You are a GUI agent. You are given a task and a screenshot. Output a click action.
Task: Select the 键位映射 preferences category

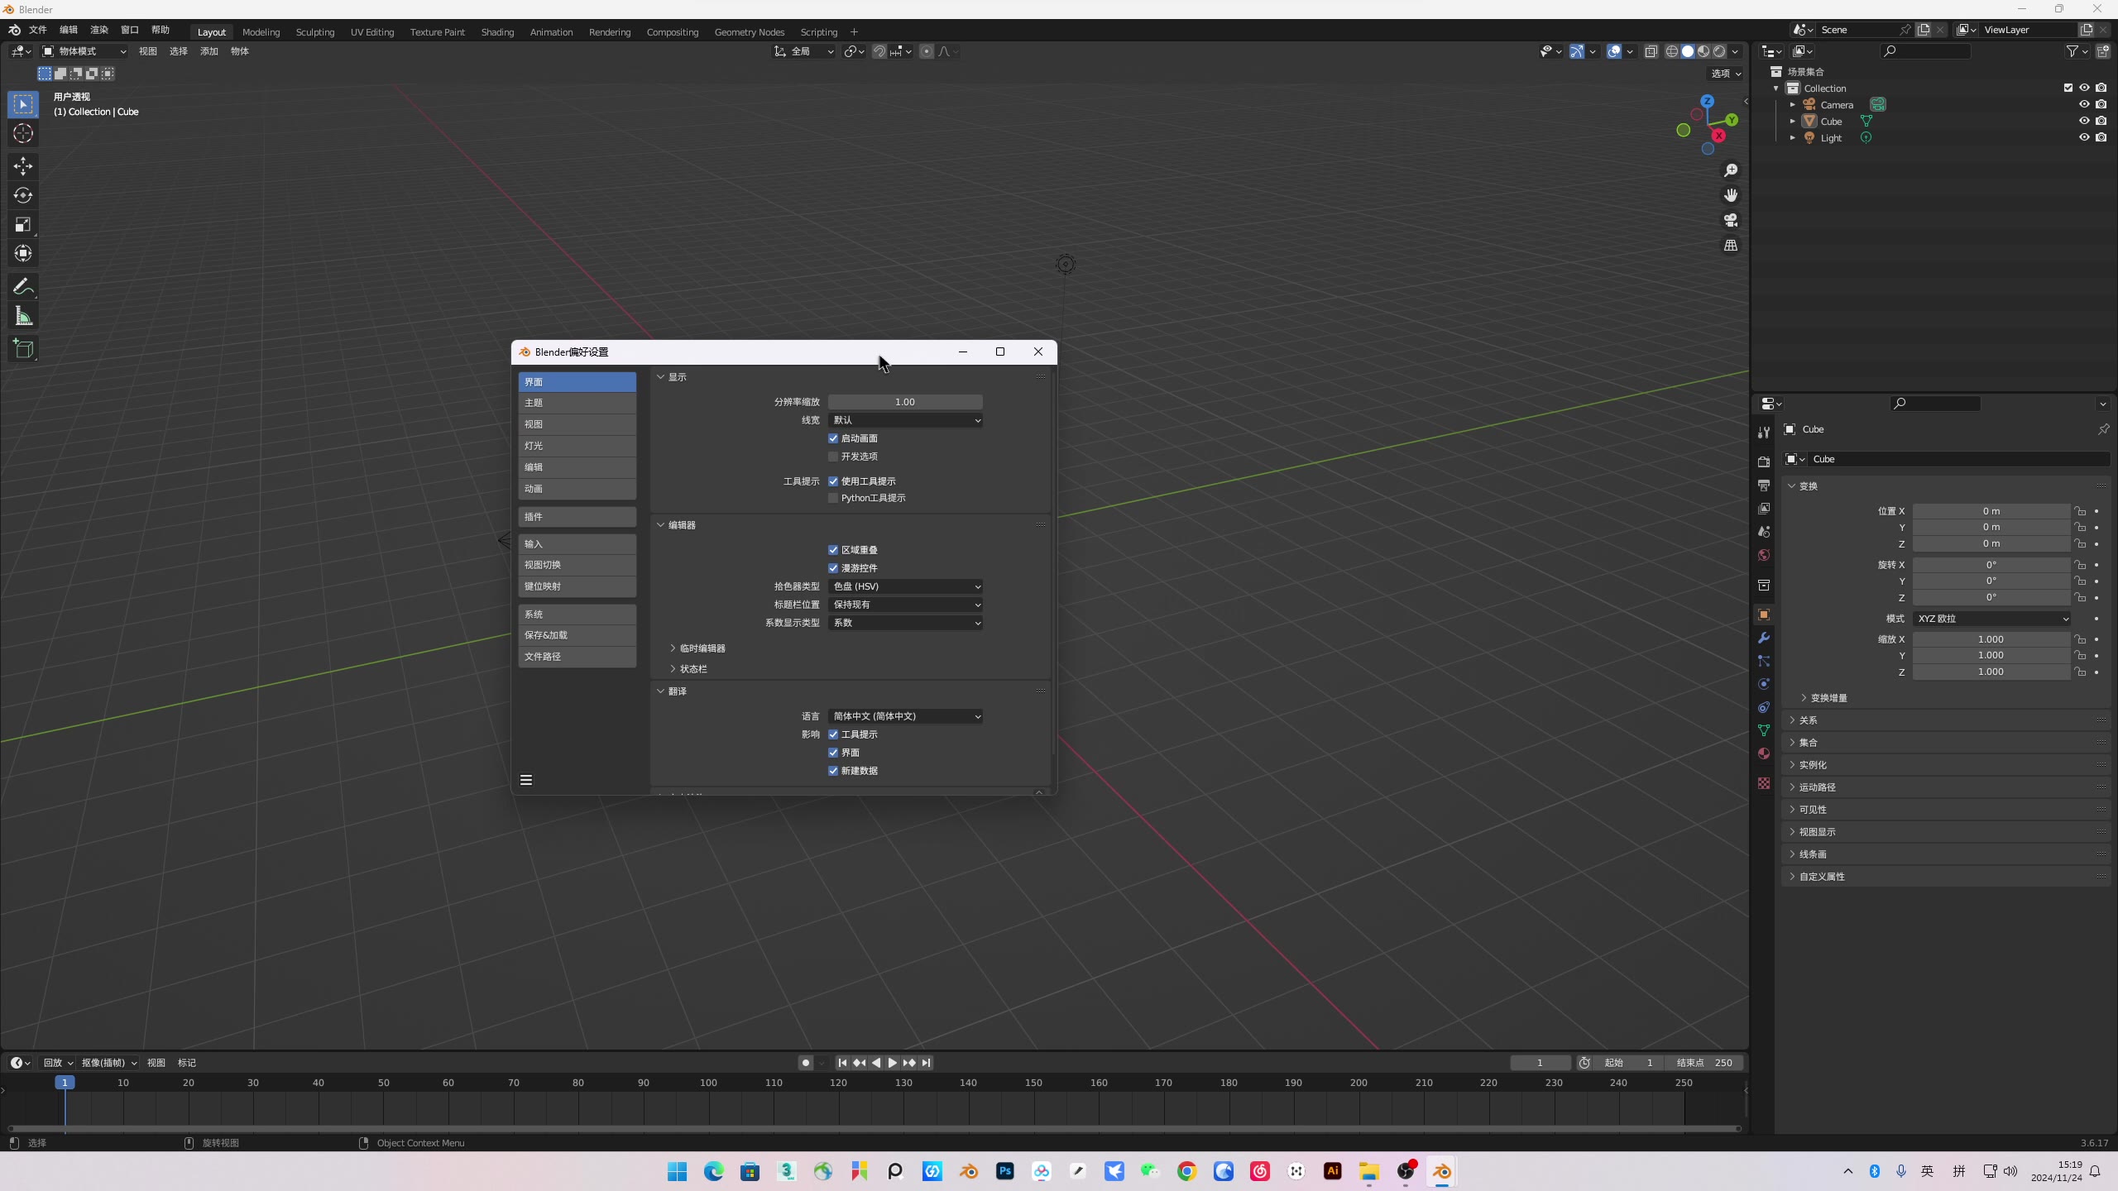click(577, 586)
